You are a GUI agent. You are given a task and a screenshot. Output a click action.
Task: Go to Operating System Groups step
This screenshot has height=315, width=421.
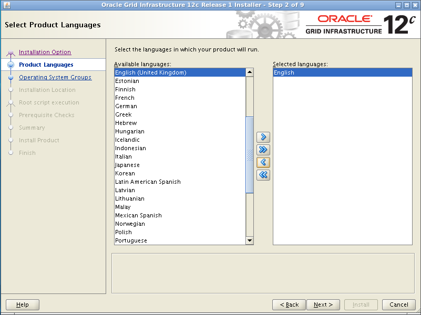coord(55,77)
